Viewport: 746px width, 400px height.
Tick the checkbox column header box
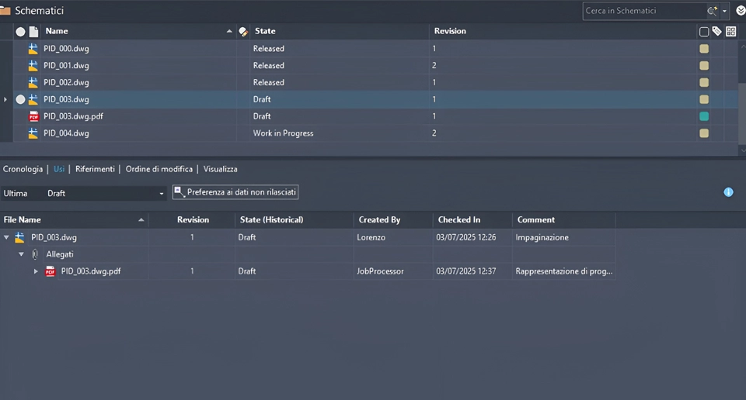pyautogui.click(x=704, y=32)
